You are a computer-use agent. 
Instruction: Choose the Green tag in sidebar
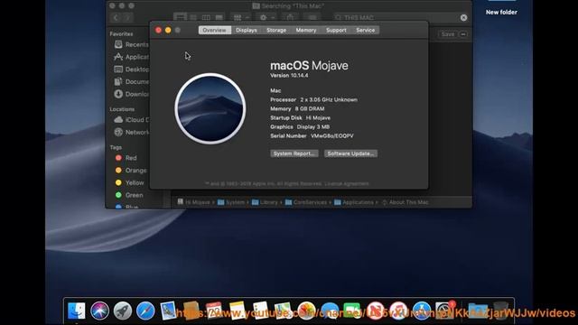[x=129, y=195]
